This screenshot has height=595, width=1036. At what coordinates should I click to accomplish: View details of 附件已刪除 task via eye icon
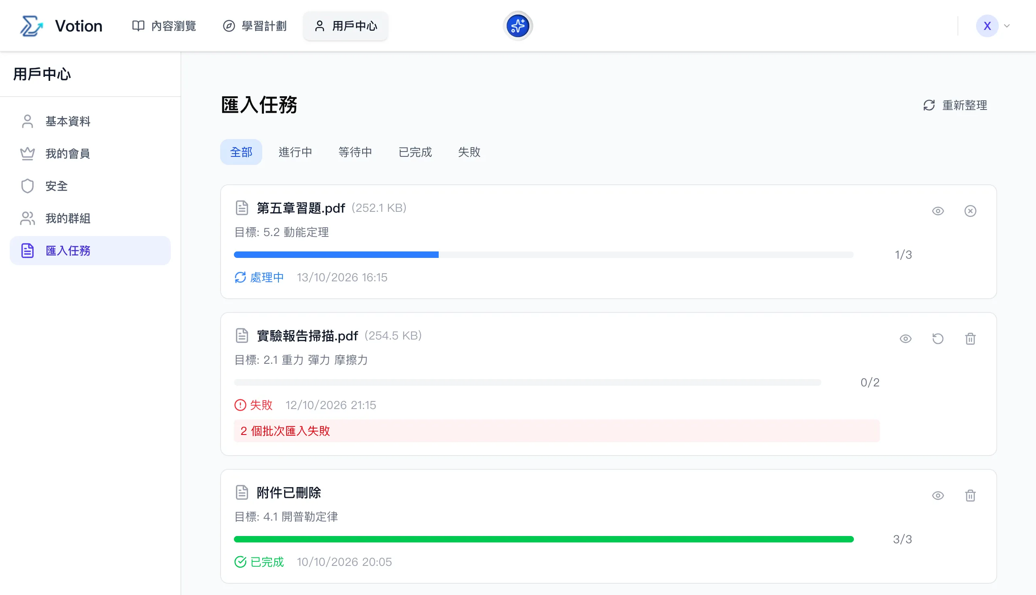(x=938, y=496)
